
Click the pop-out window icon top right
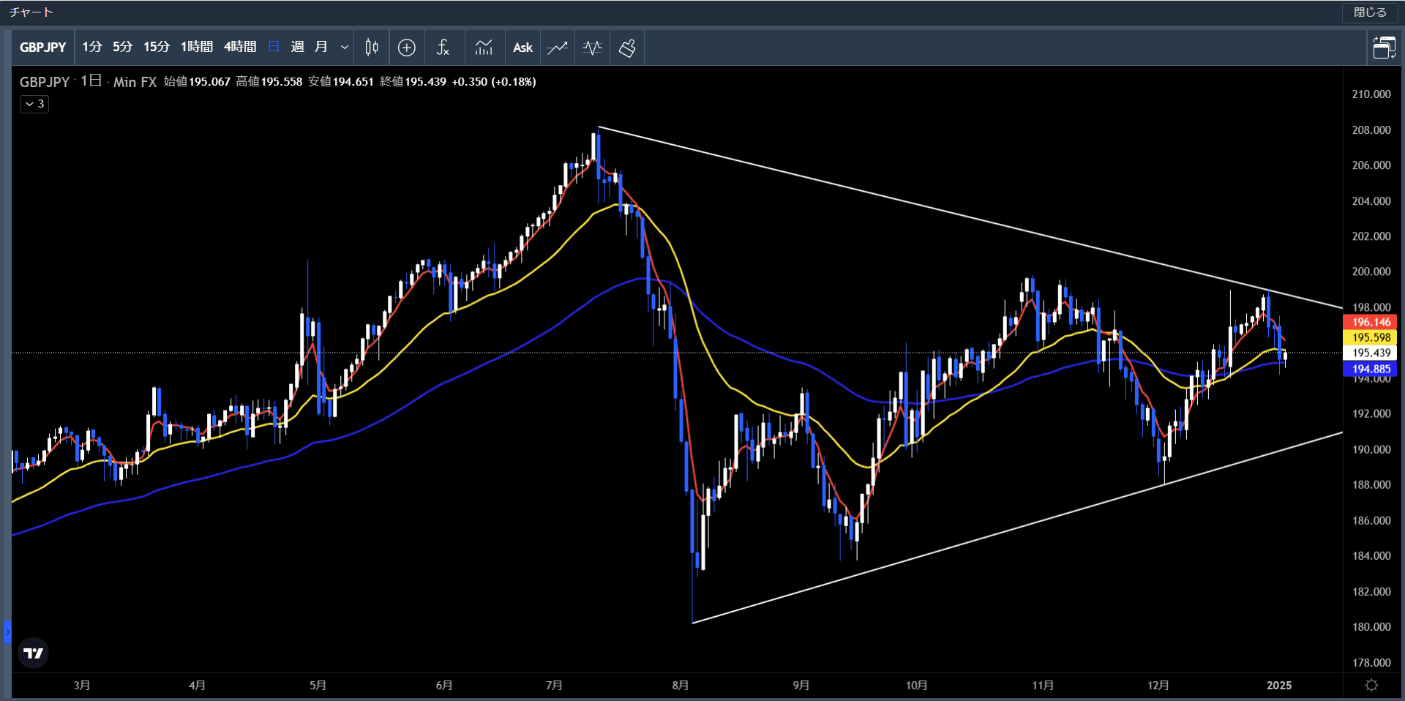tap(1384, 48)
